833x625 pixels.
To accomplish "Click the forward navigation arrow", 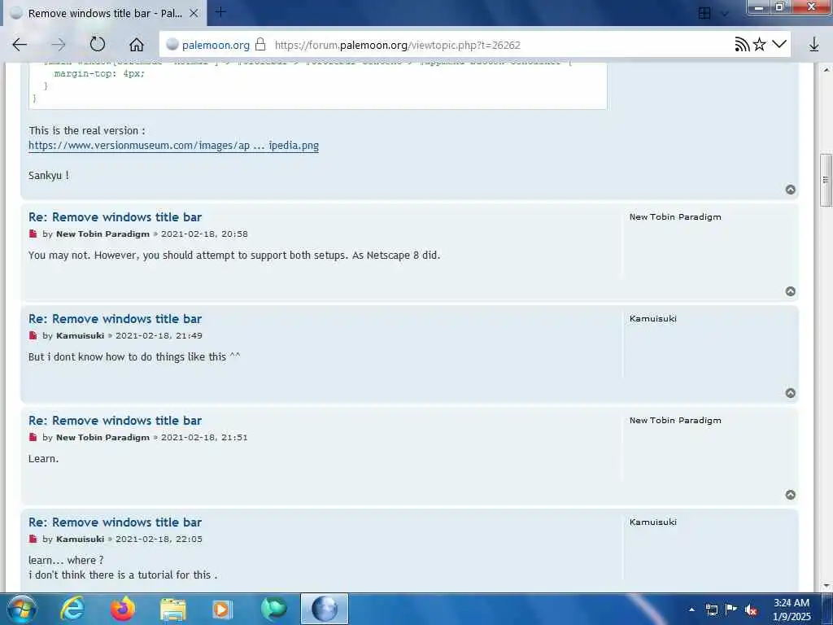I will 59,45.
